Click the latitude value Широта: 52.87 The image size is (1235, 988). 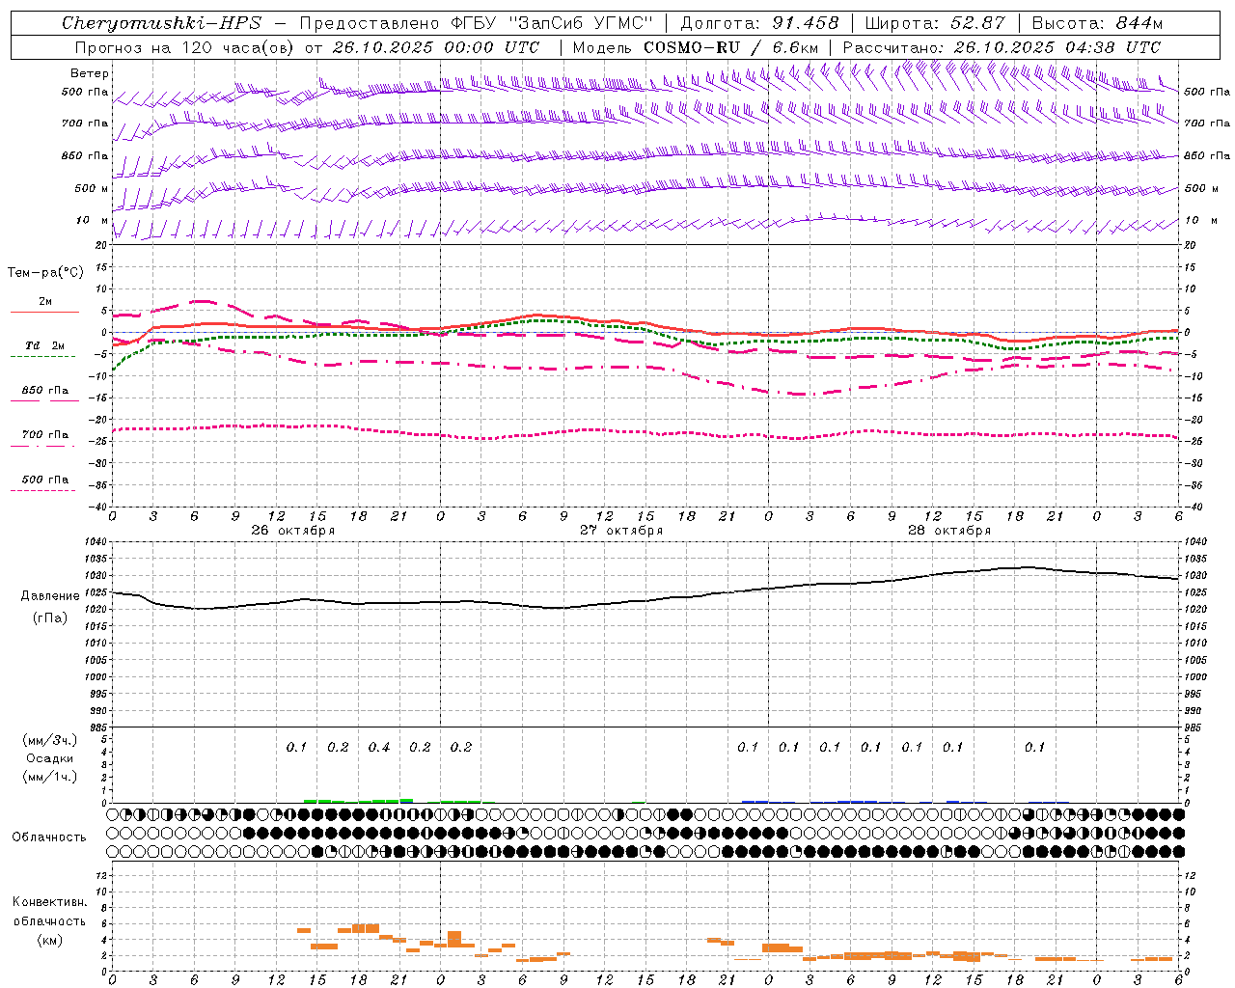click(935, 23)
